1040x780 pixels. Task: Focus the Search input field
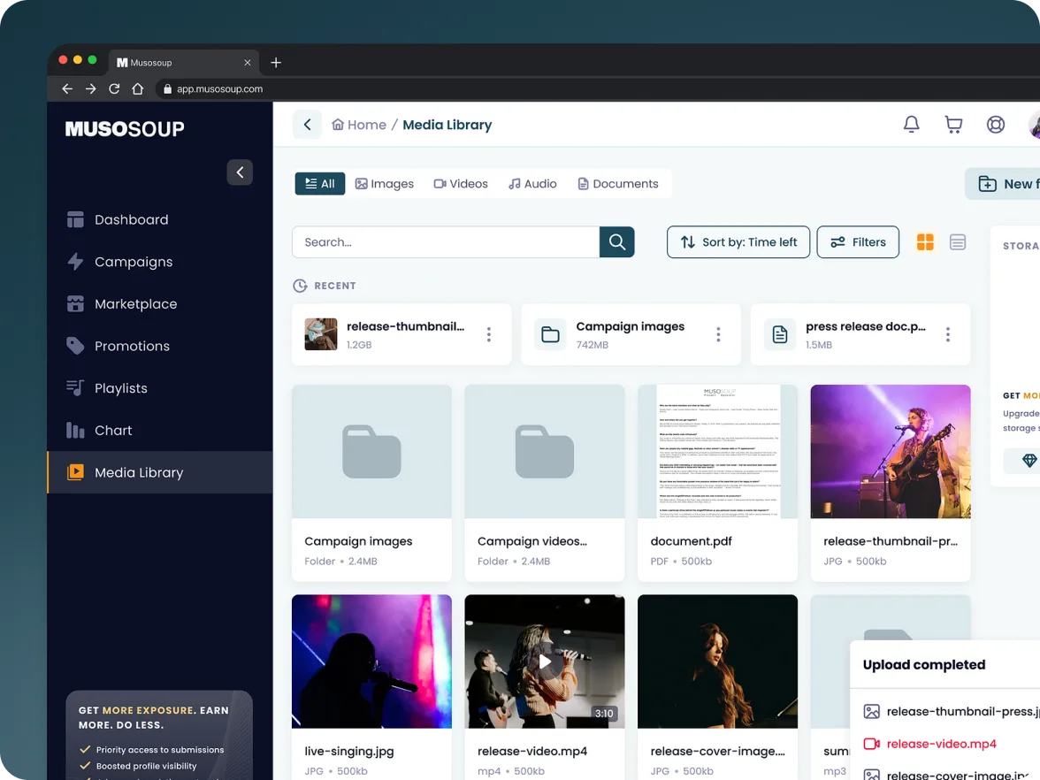point(446,242)
